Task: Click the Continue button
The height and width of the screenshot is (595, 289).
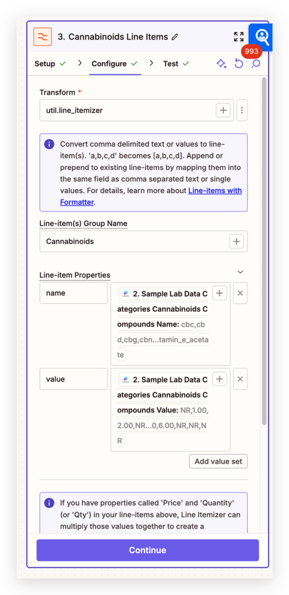Action: tap(147, 550)
